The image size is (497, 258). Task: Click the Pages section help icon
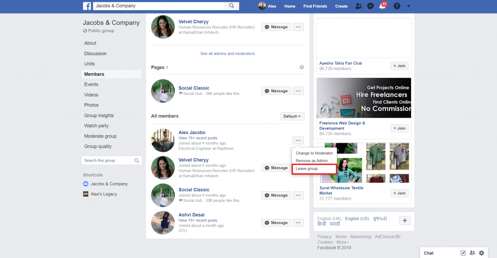coord(302,67)
